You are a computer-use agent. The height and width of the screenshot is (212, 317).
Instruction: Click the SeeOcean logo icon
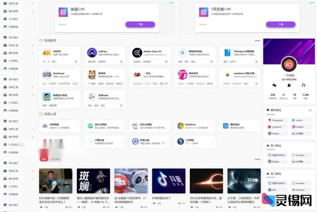pos(46,75)
